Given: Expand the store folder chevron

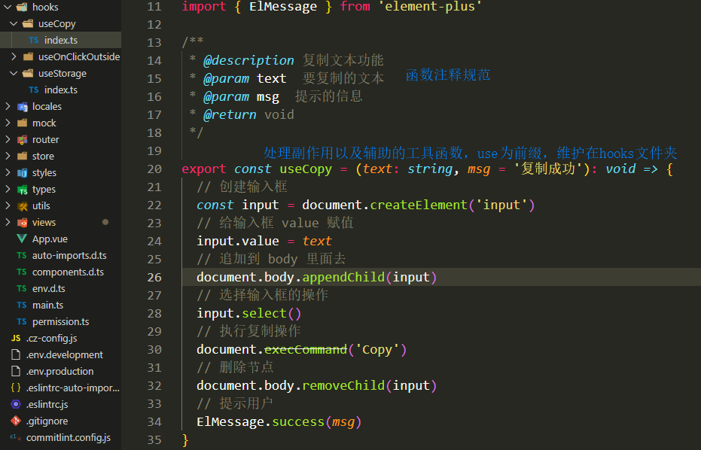Looking at the screenshot, I should pyautogui.click(x=8, y=156).
